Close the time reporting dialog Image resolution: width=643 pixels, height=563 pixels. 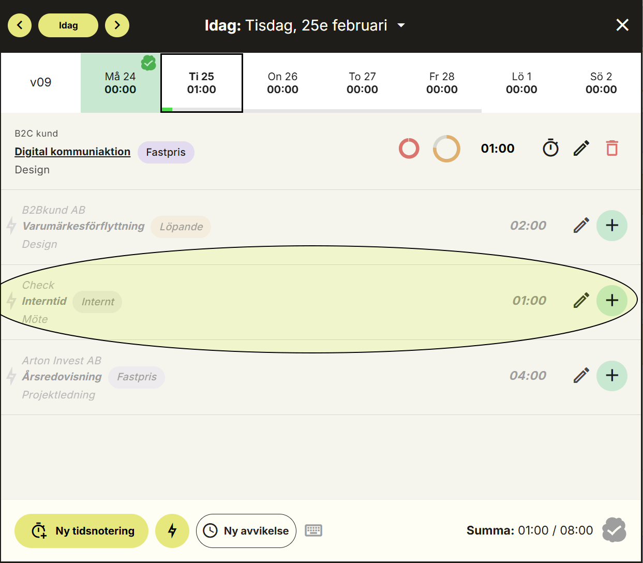click(622, 25)
